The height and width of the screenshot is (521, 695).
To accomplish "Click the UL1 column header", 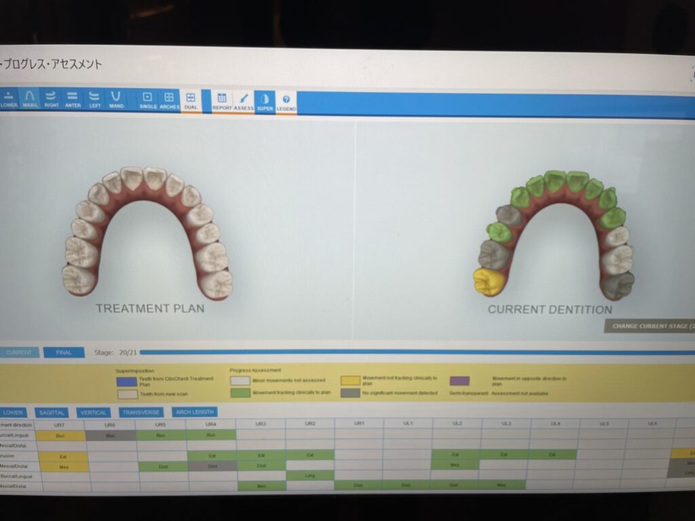I will click(x=408, y=423).
